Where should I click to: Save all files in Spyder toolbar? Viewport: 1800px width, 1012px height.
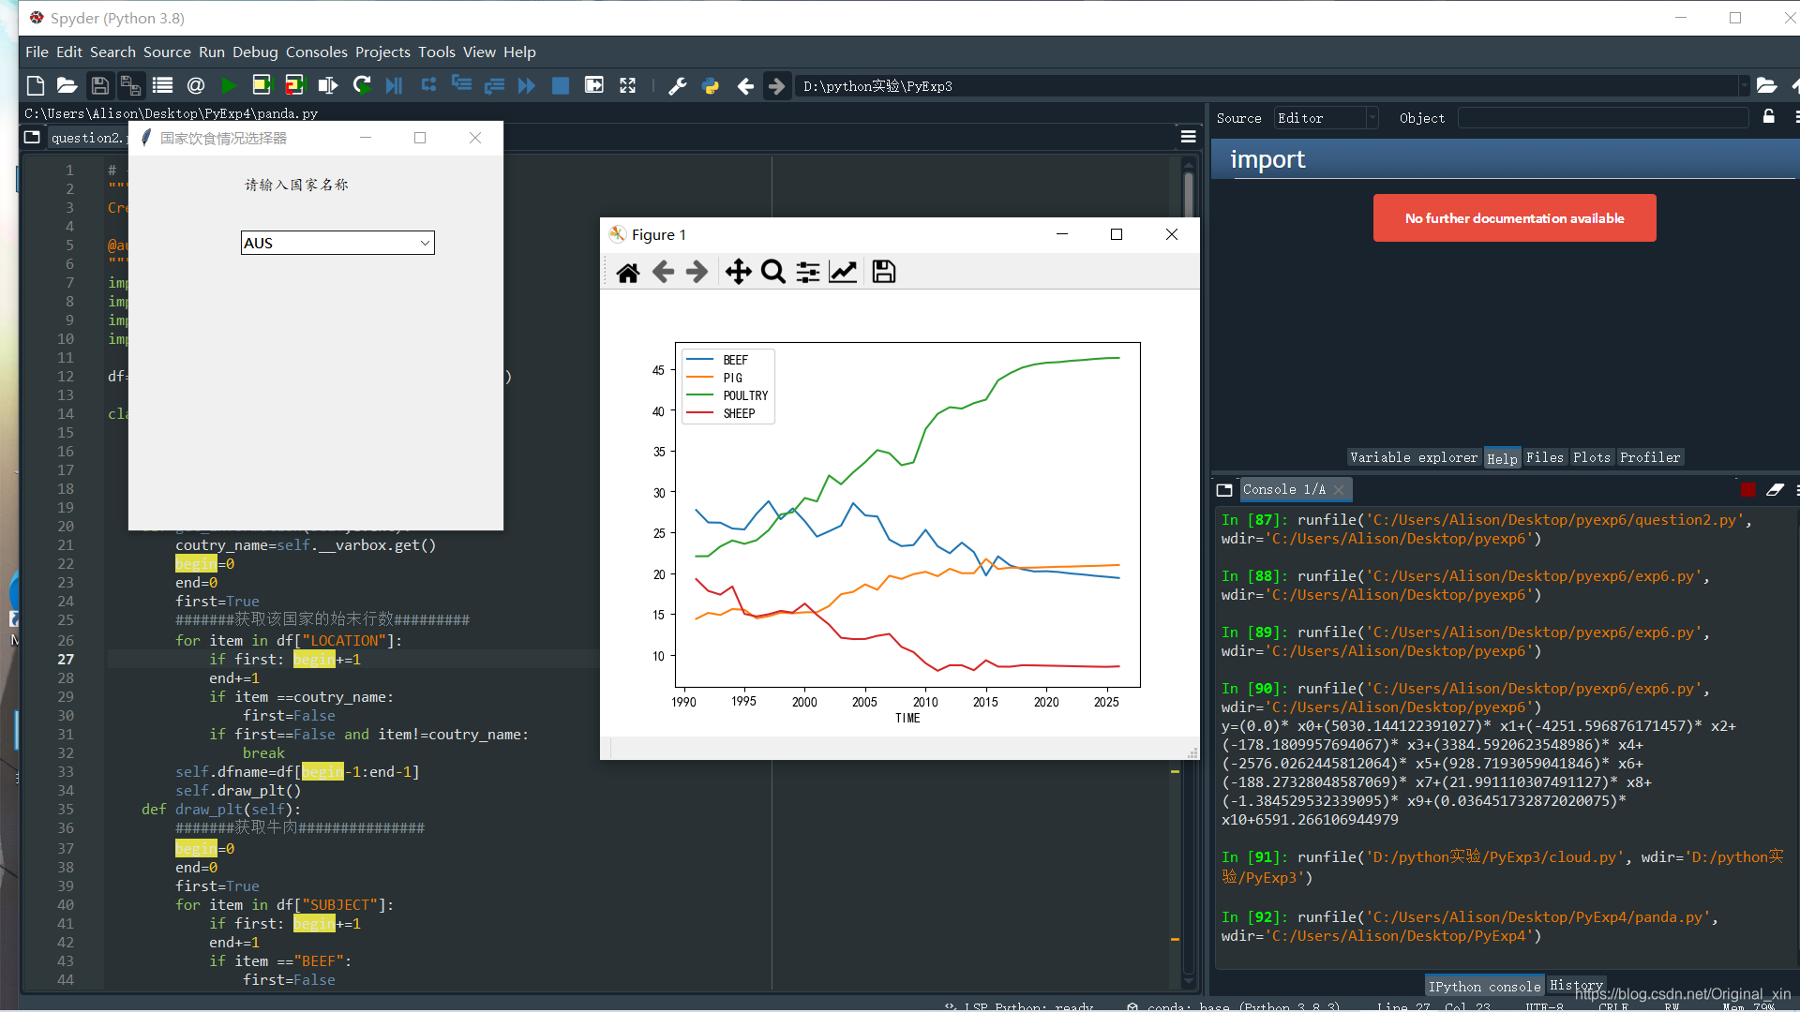pos(130,86)
